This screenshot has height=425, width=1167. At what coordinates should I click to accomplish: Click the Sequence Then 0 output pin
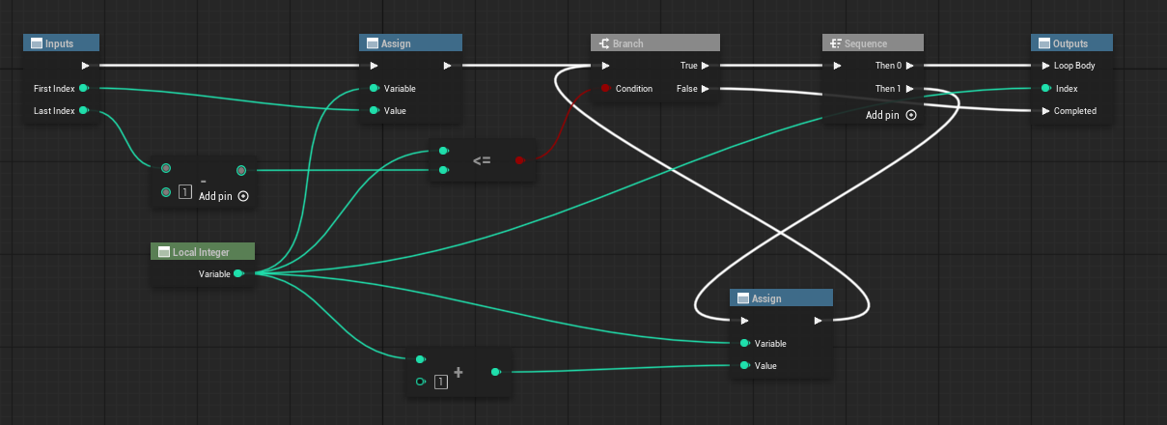910,66
